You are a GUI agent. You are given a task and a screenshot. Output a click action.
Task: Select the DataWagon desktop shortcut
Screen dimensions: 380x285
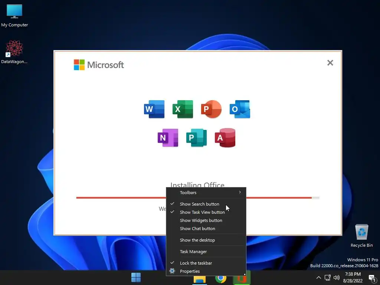tap(14, 52)
